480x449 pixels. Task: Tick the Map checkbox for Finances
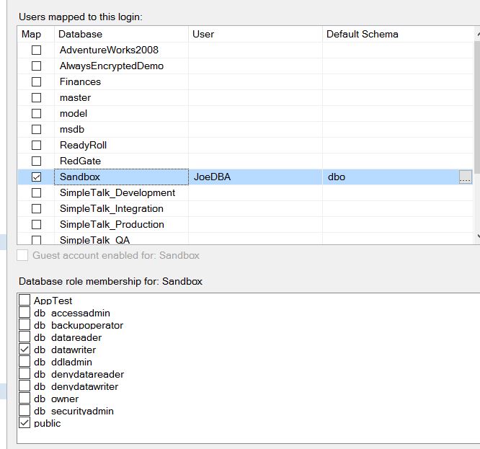click(x=36, y=82)
